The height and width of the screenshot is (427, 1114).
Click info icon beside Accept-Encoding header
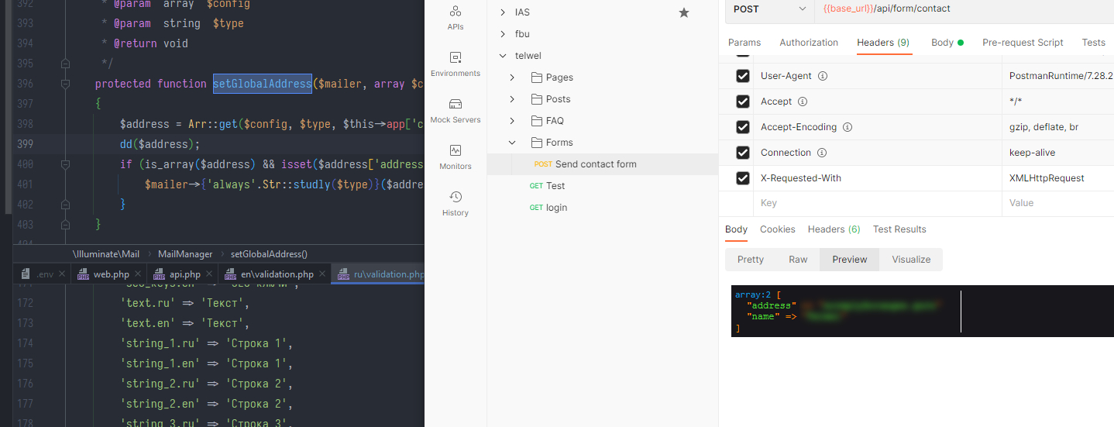pos(848,127)
